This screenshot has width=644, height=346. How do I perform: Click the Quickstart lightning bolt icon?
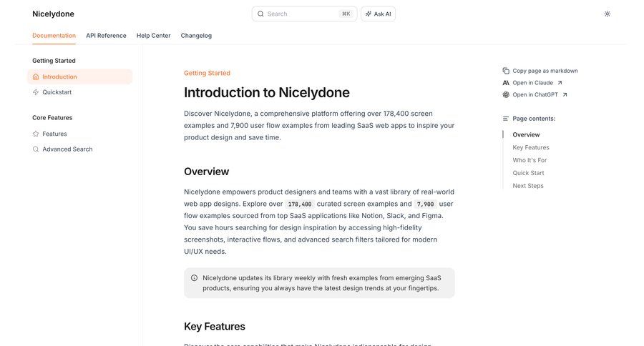(36, 92)
